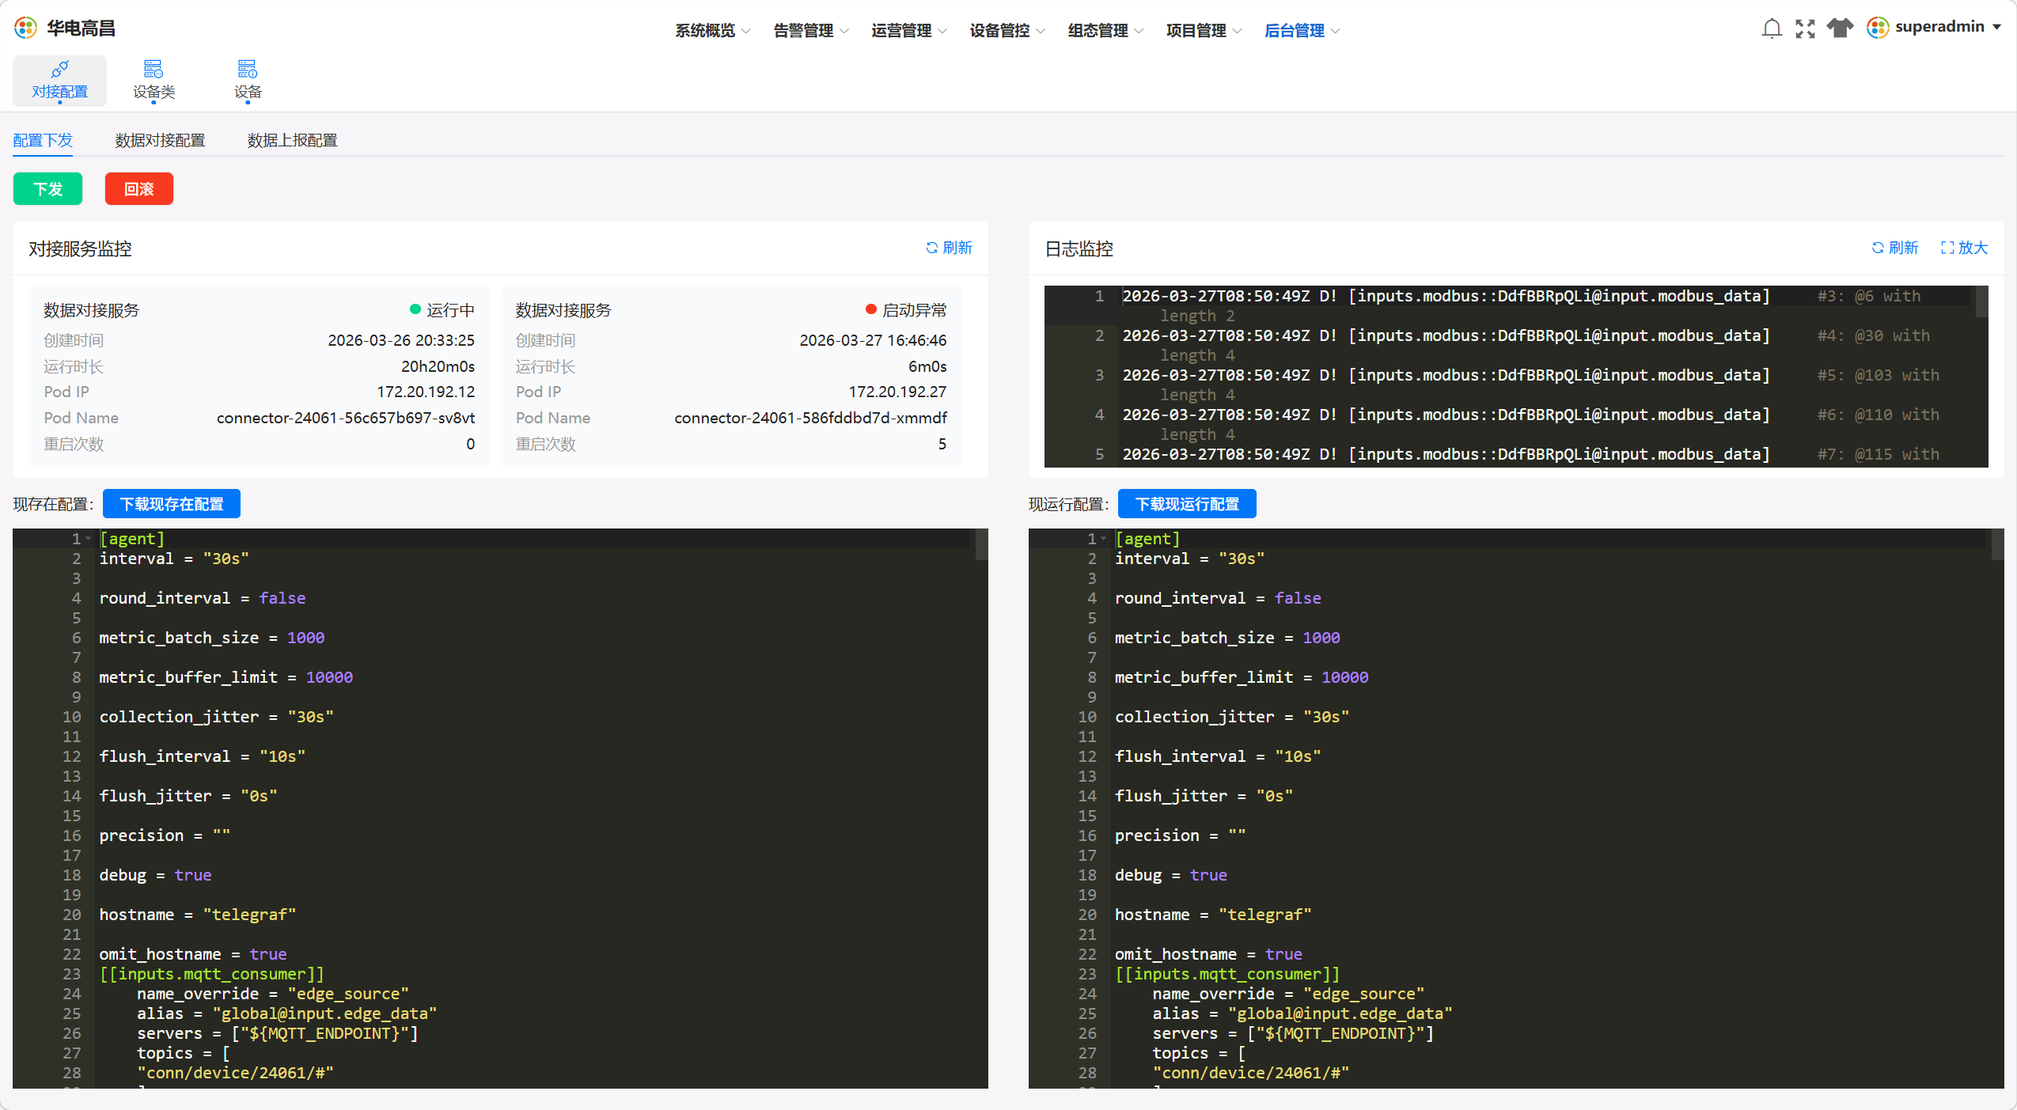
Task: Open the notification bell
Action: (1771, 28)
